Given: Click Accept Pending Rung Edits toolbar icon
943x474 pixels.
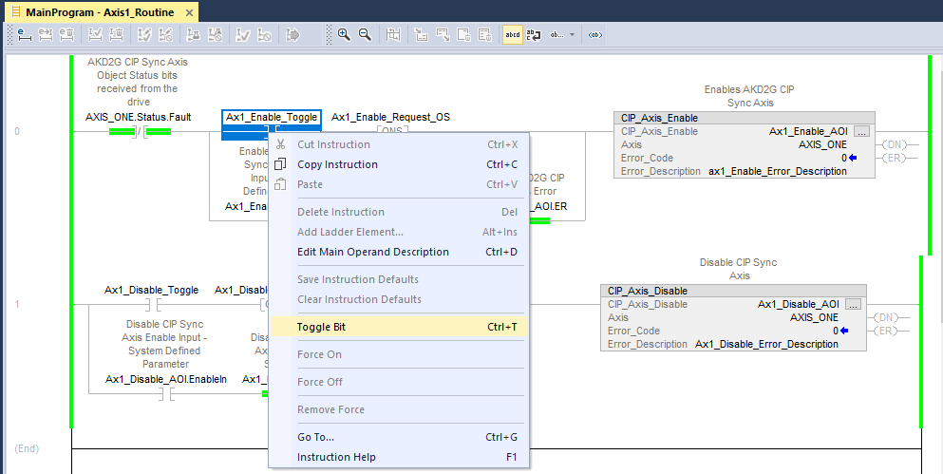Looking at the screenshot, I should pos(46,35).
